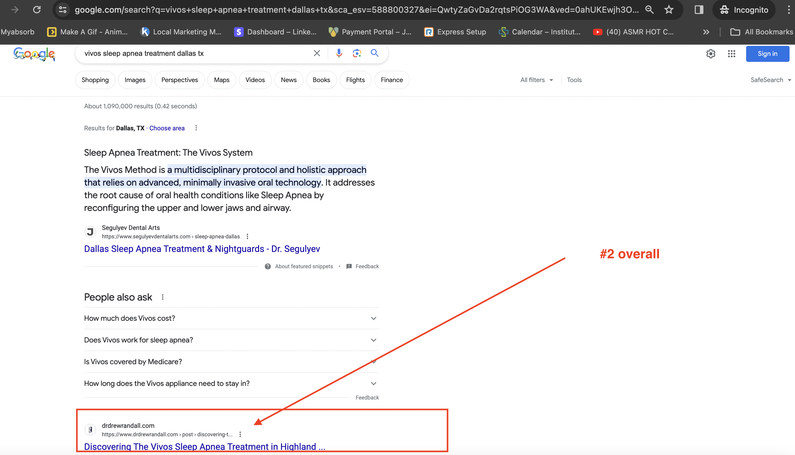Click the Segulyev Dental Arts favicon
Viewport: 795px width, 455px height.
(x=90, y=232)
